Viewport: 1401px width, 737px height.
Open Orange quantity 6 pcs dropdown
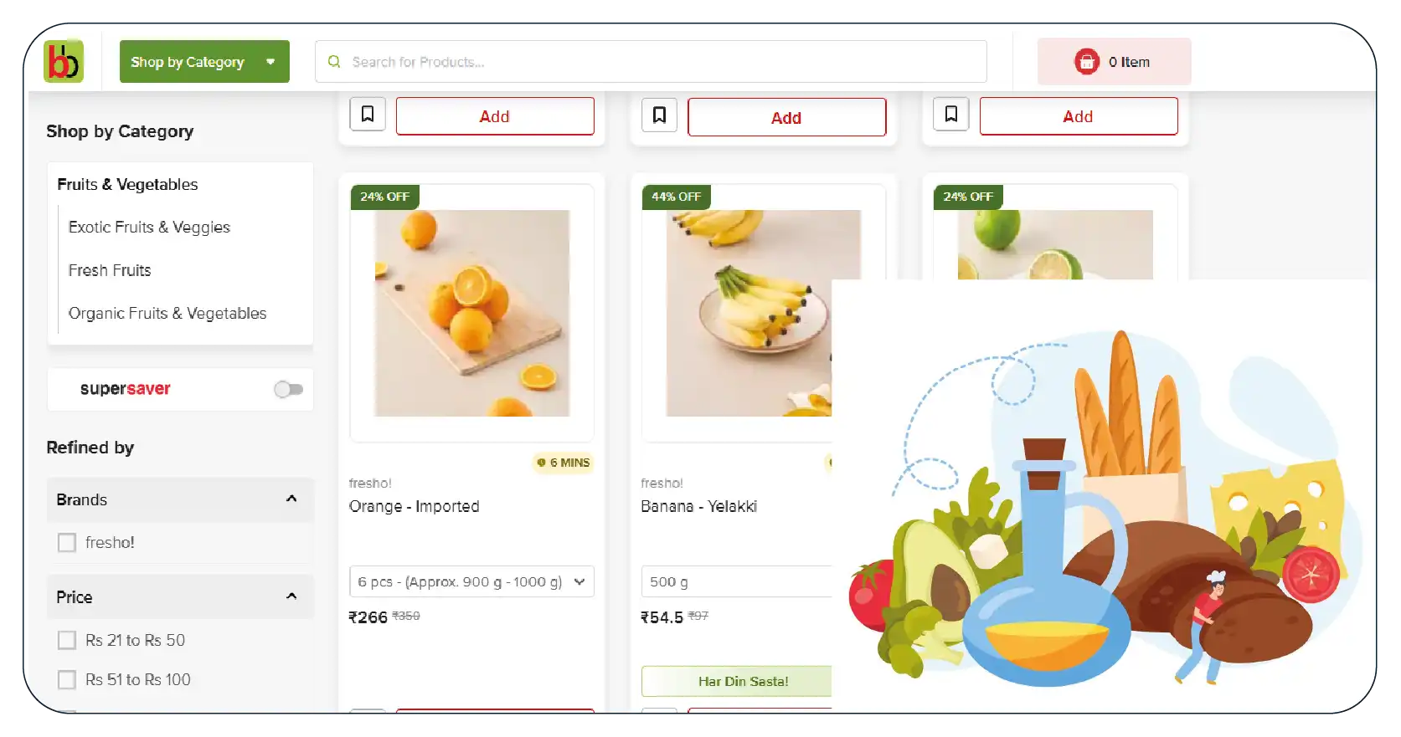[471, 581]
